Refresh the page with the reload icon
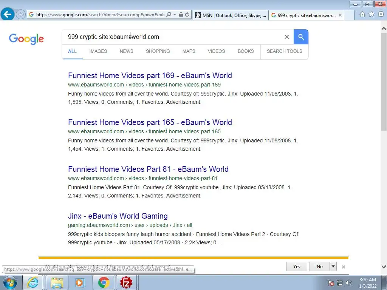Image resolution: width=387 pixels, height=290 pixels. (x=187, y=15)
